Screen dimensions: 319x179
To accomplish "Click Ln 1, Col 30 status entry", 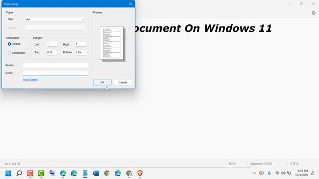I will 12,164.
